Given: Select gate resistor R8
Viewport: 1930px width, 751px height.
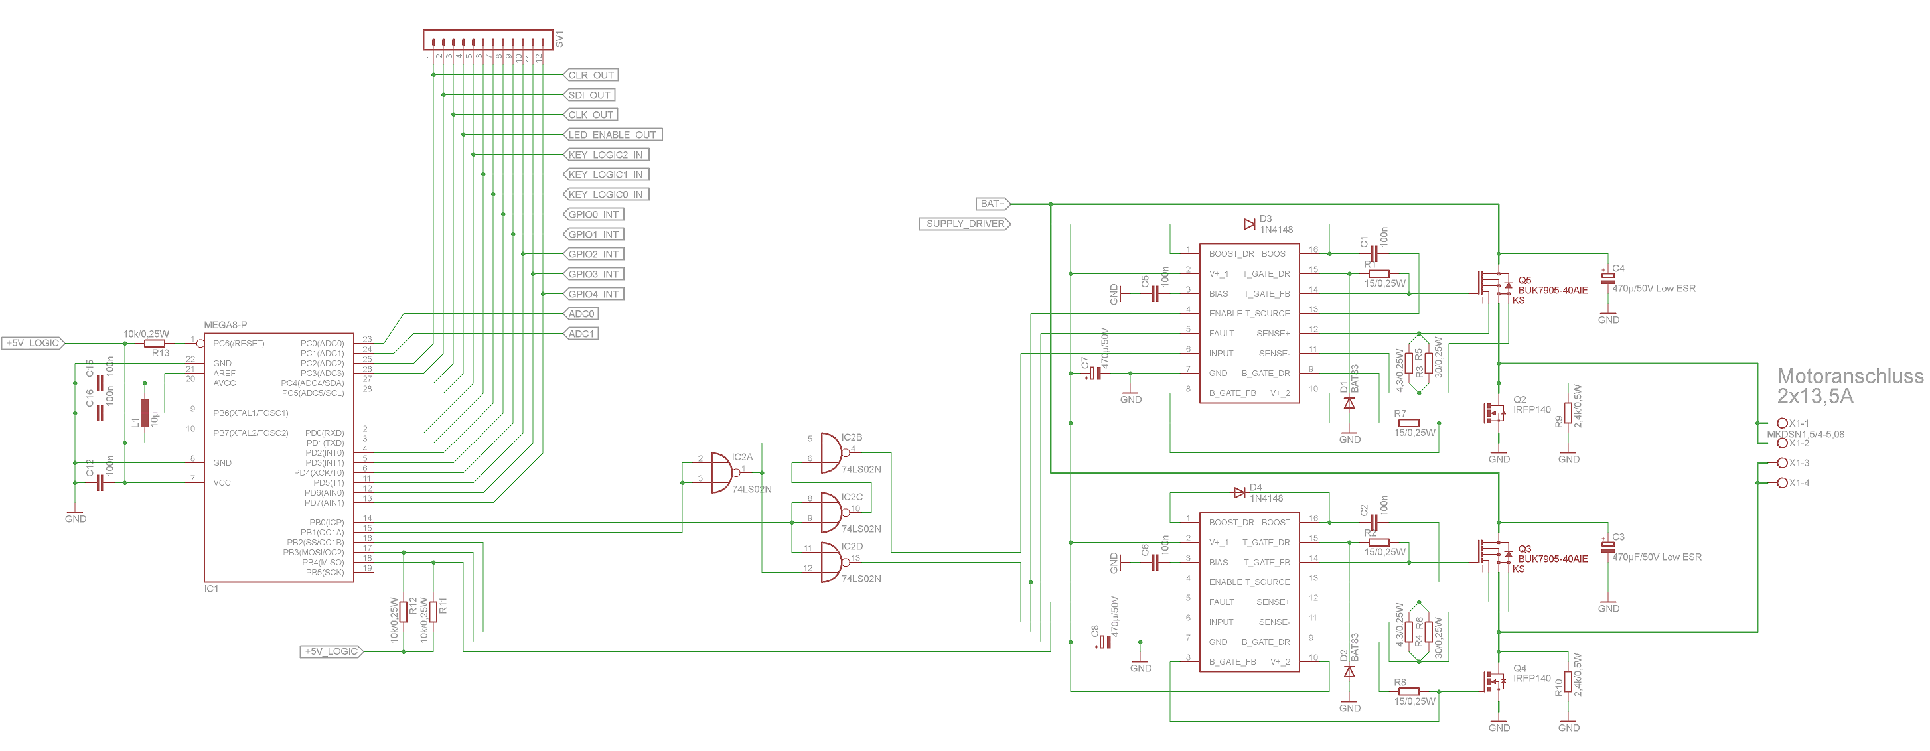Looking at the screenshot, I should (x=1408, y=691).
